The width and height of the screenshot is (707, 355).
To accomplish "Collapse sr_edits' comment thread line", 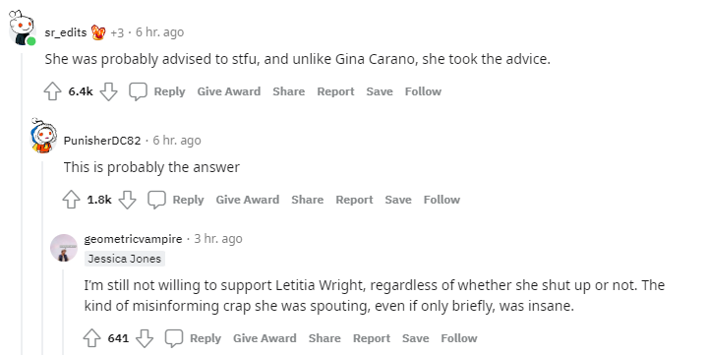I will pos(22,203).
